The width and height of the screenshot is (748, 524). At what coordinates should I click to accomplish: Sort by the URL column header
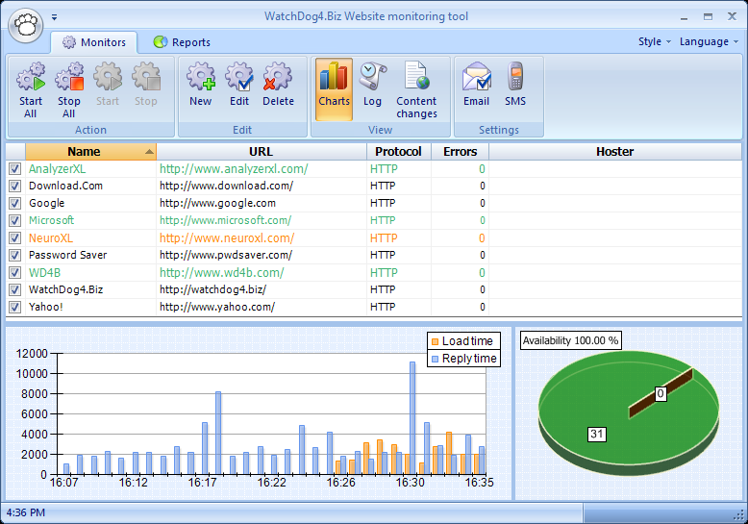click(x=261, y=152)
